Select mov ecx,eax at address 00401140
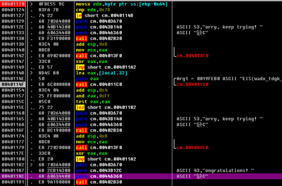Image resolution: width=282 pixels, height=186 pixels. coord(91,50)
